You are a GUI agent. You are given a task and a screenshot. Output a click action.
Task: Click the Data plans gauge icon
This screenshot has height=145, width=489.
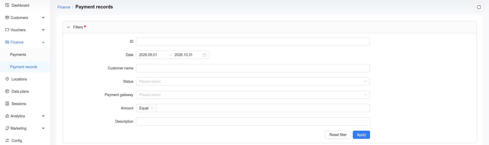click(7, 91)
